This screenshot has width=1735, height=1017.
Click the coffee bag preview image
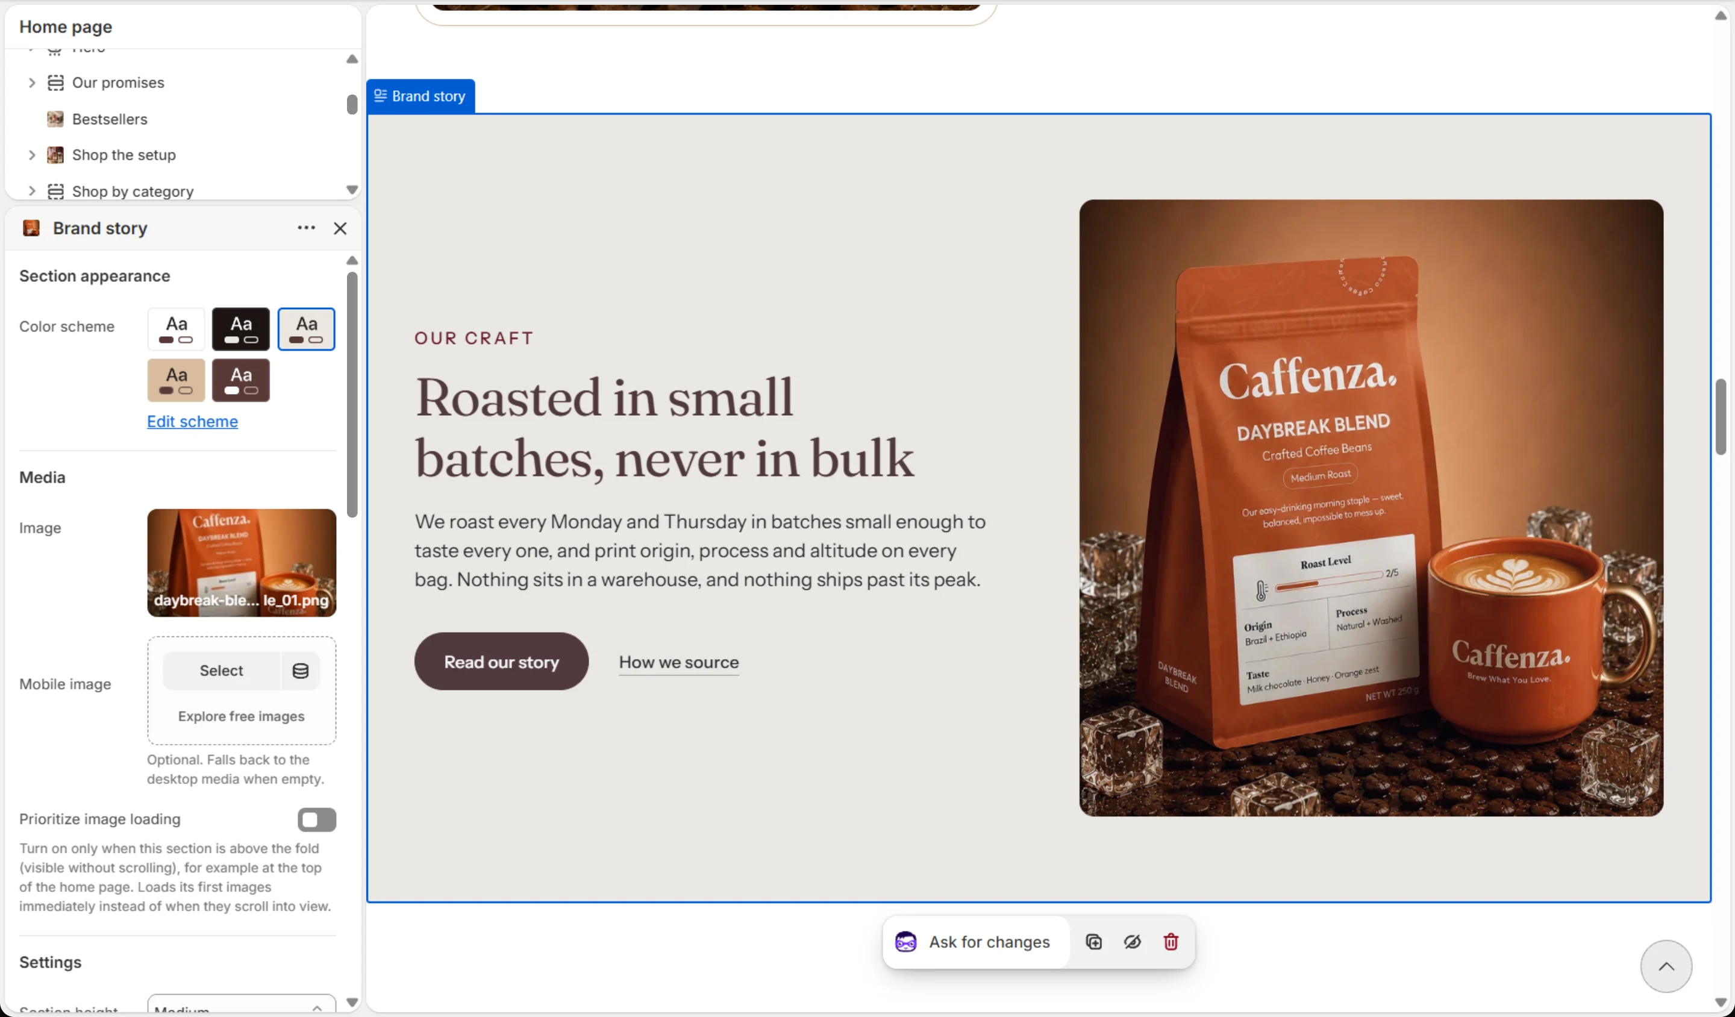point(1371,508)
